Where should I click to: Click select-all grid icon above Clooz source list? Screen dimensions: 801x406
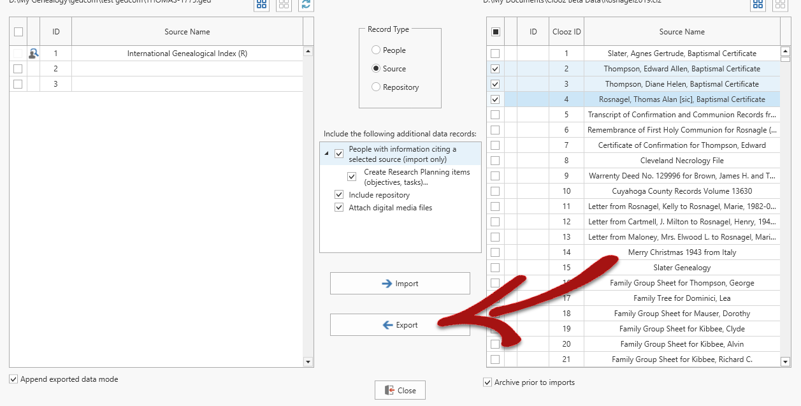click(x=758, y=4)
